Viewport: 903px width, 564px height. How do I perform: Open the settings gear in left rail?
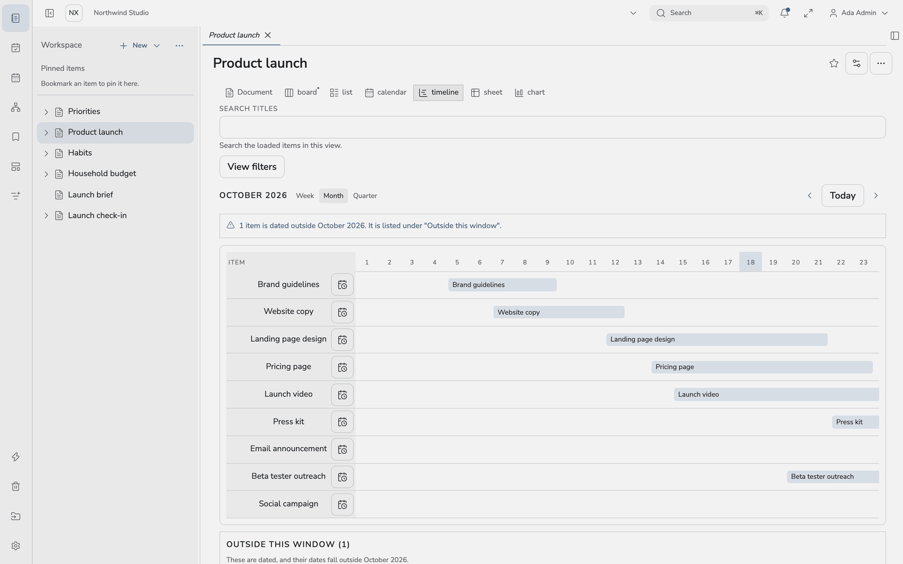(x=16, y=546)
